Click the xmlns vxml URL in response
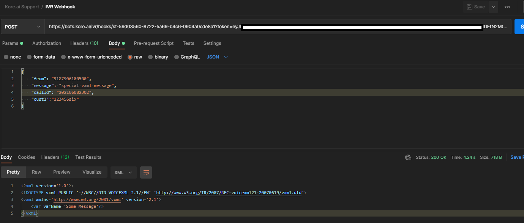524x223 pixels. tap(88, 199)
